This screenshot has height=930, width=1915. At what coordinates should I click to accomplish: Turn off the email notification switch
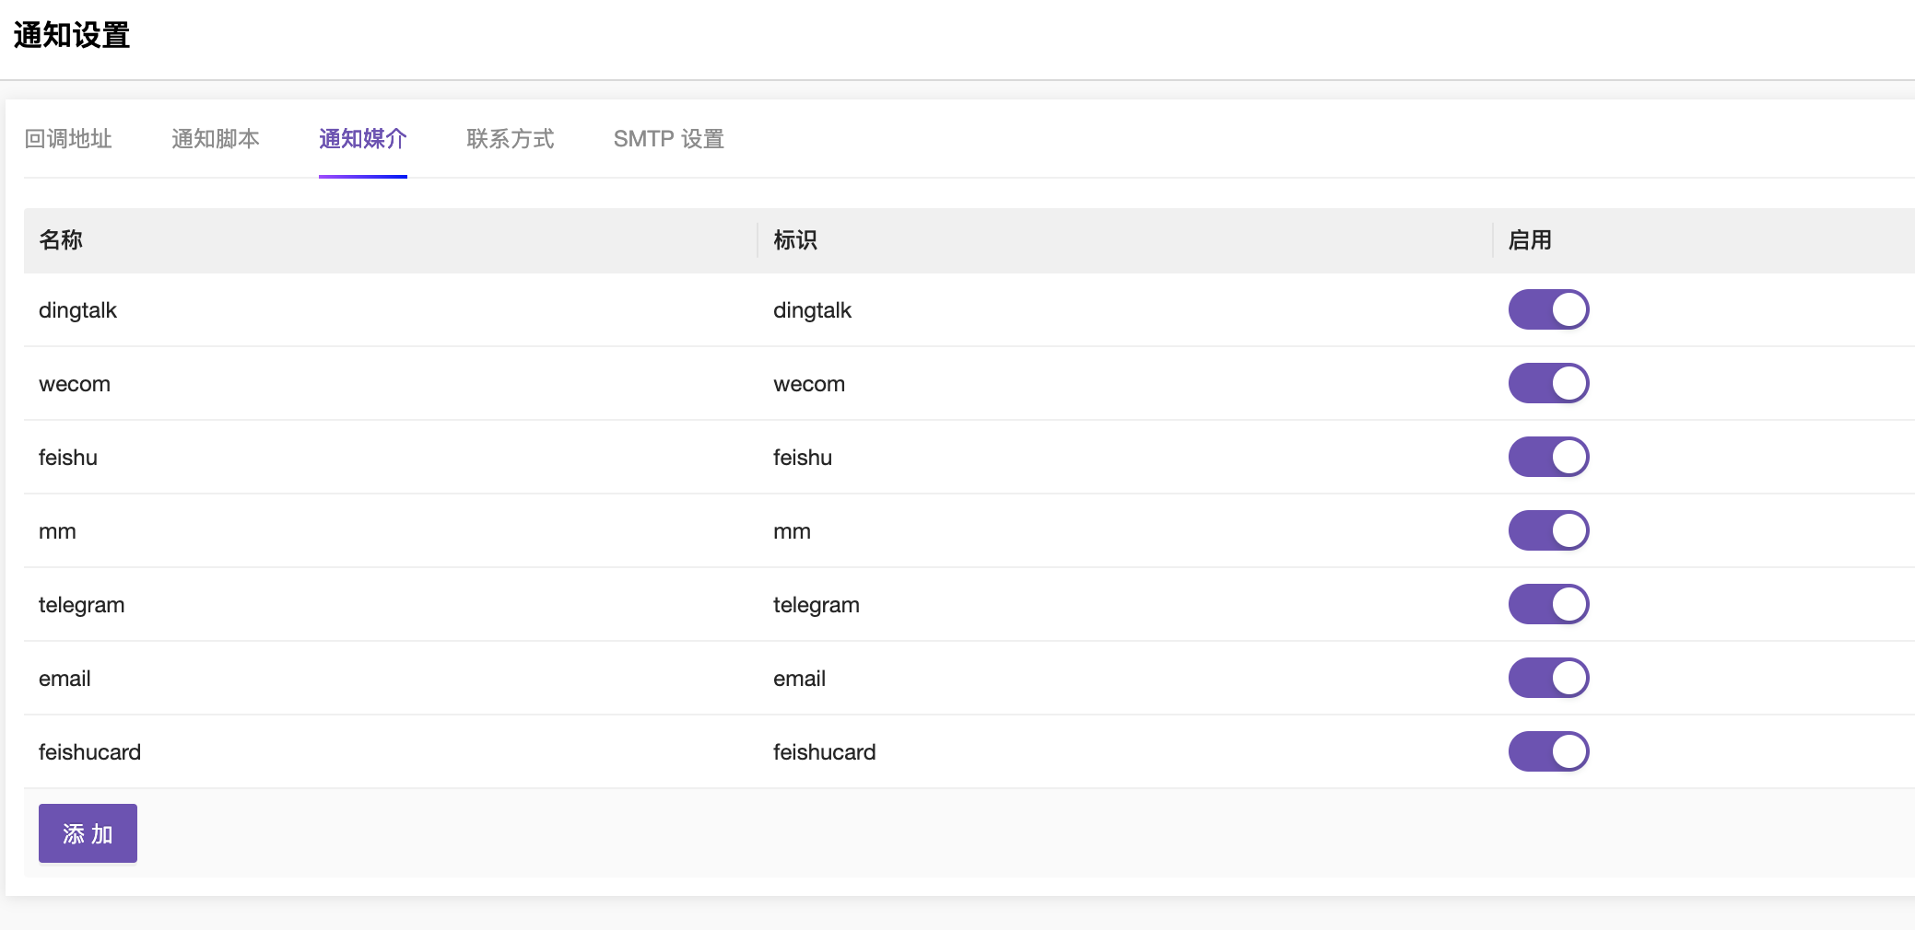tap(1548, 678)
